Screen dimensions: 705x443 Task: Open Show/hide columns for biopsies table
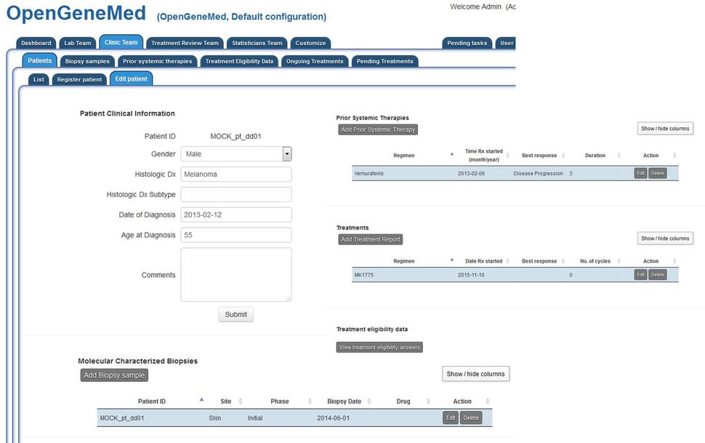pos(475,374)
